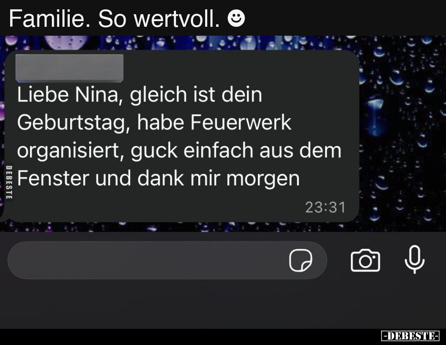
Task: Tap the camera icon to take photo
Action: pyautogui.click(x=365, y=260)
